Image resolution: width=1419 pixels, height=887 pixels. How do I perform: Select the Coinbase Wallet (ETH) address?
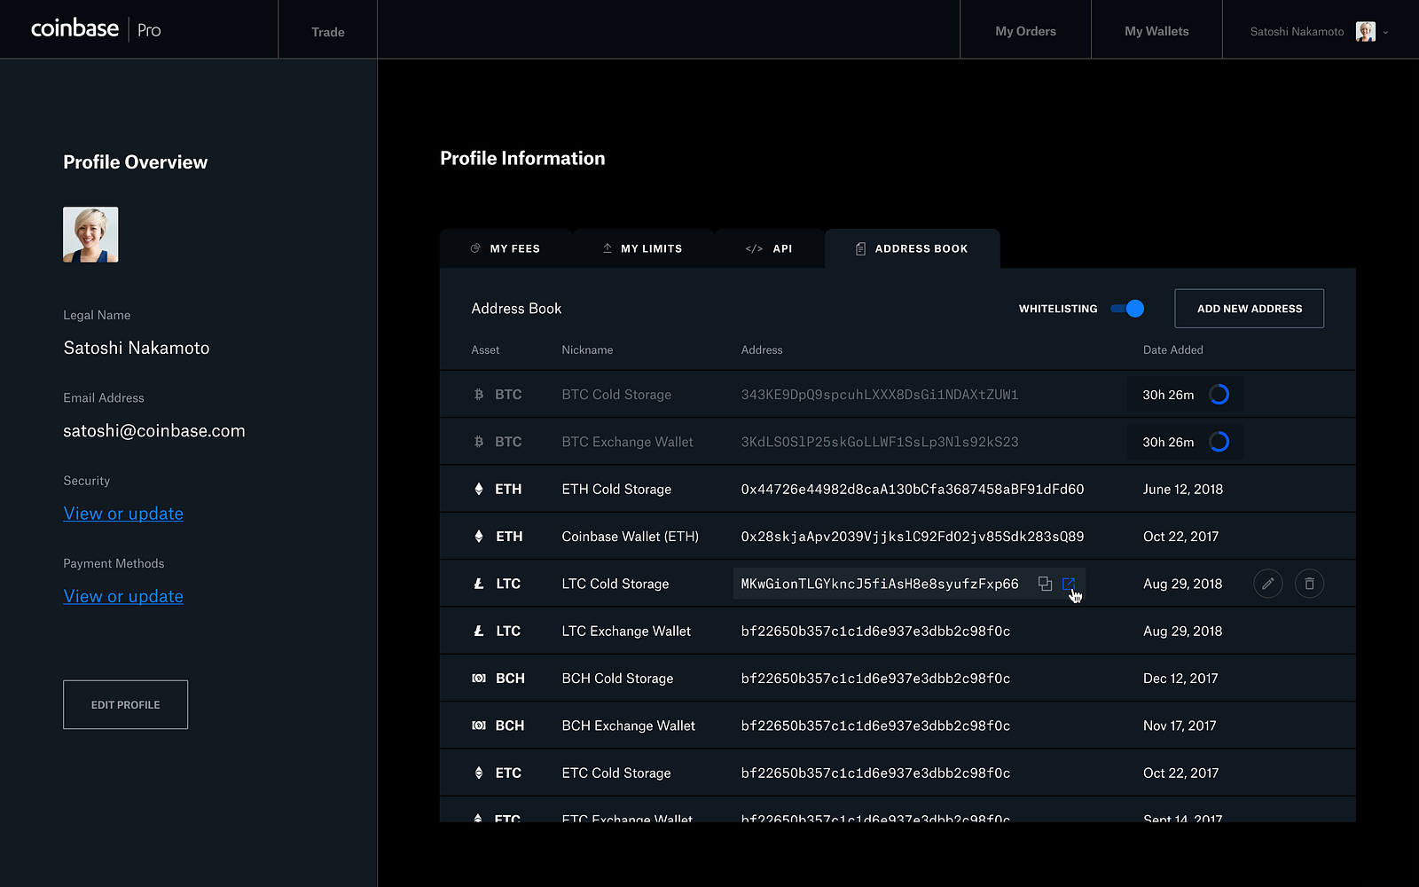point(913,537)
